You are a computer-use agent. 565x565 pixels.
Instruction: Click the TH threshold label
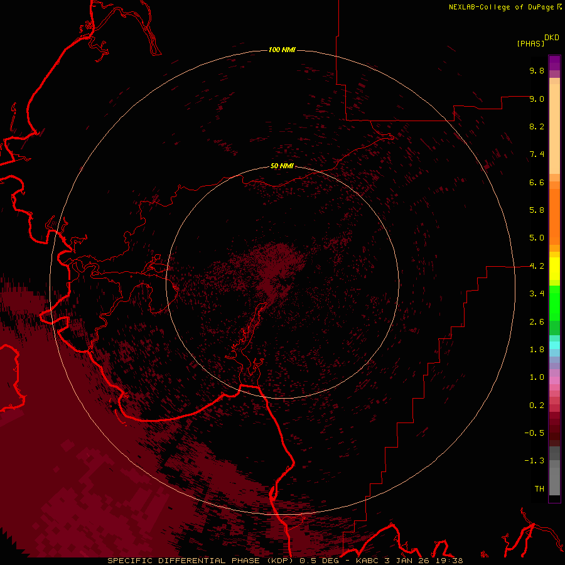[x=539, y=489]
